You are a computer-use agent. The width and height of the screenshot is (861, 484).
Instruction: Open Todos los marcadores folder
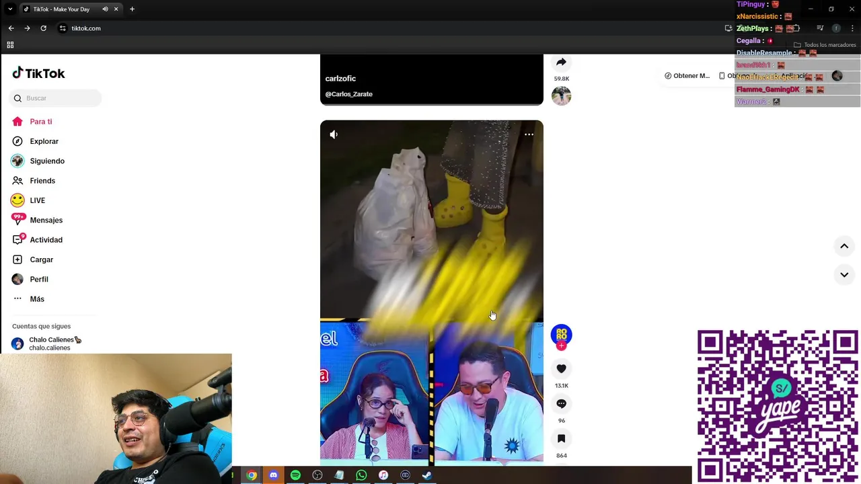click(825, 45)
